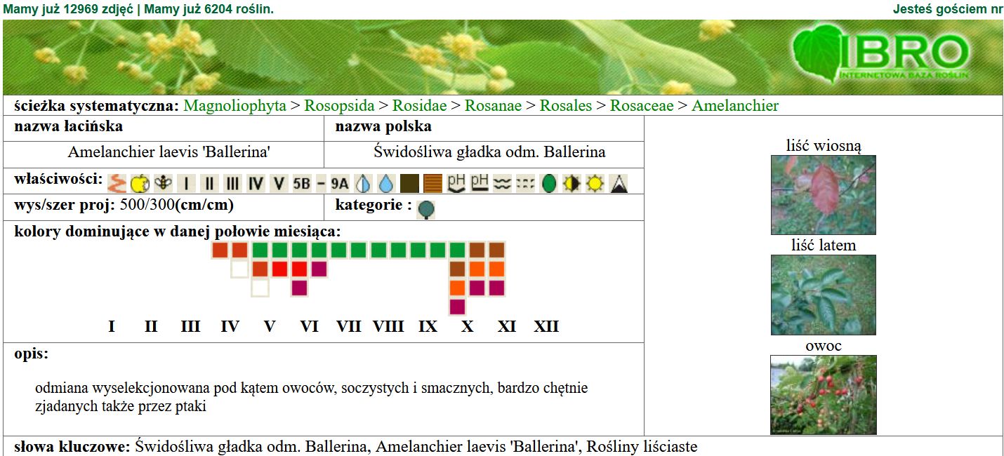1004x456 pixels.
Task: Click the tree icon next to kategorie
Action: coord(425,209)
